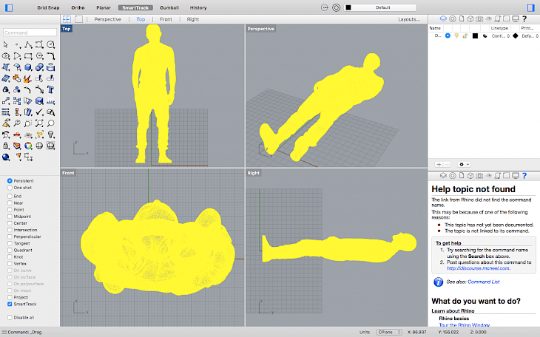540x337 pixels.
Task: Open the discourse.mcneel.com link
Action: click(479, 268)
